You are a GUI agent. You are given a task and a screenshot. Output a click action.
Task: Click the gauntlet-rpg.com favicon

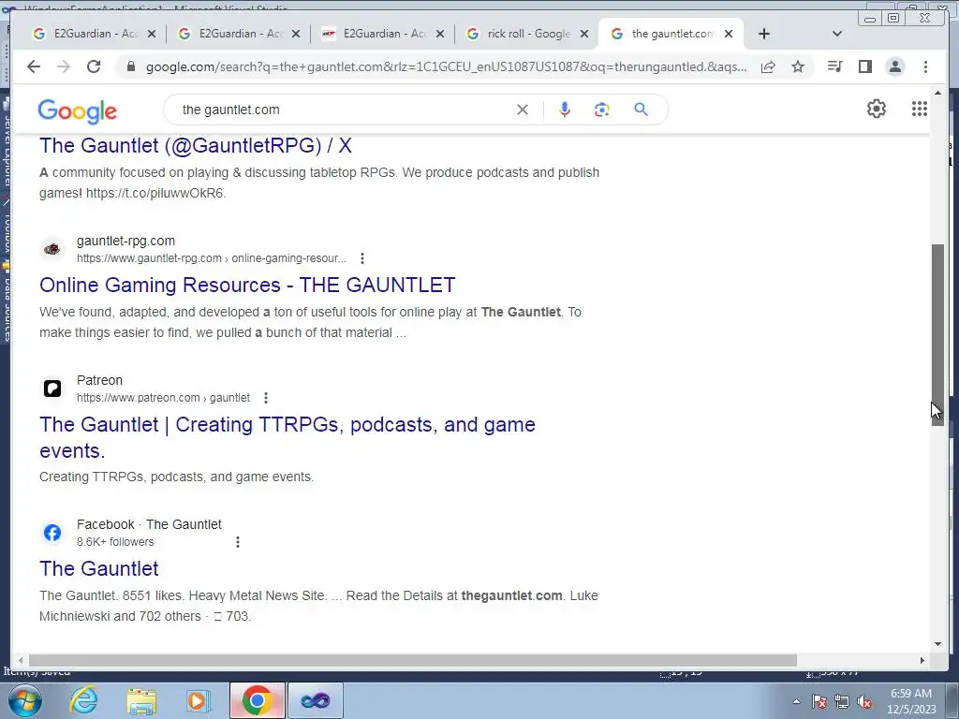pyautogui.click(x=52, y=249)
